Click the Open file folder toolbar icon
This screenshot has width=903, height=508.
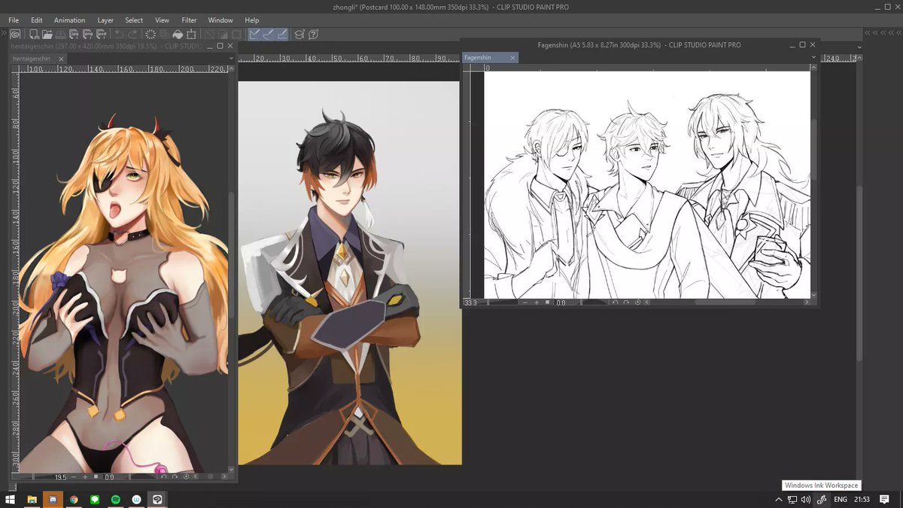(x=47, y=35)
